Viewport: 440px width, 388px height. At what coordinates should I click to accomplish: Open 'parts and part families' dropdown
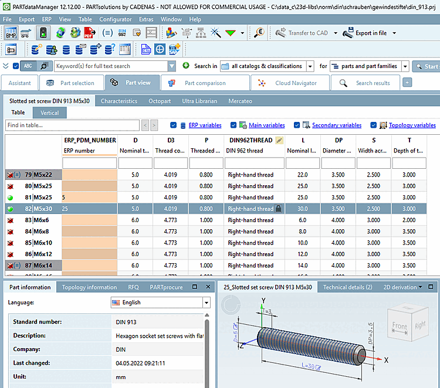(405, 66)
